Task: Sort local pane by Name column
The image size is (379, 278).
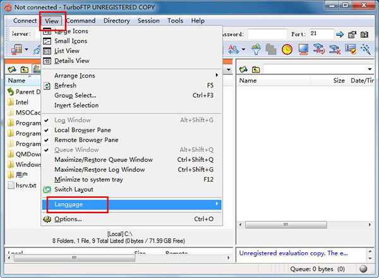Action: pyautogui.click(x=23, y=81)
